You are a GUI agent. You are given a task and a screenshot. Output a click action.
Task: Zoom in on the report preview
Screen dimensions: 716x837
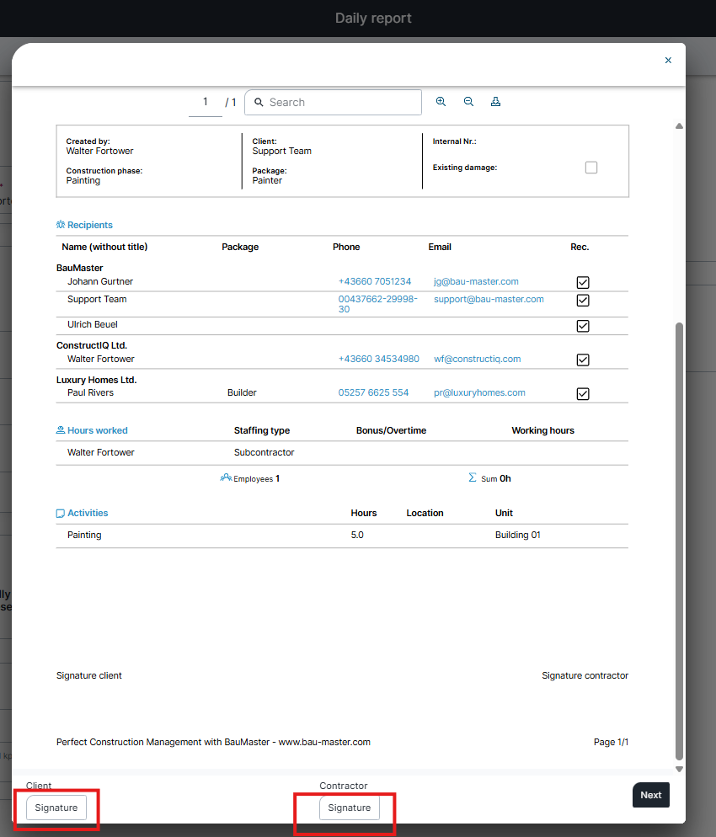pyautogui.click(x=441, y=101)
